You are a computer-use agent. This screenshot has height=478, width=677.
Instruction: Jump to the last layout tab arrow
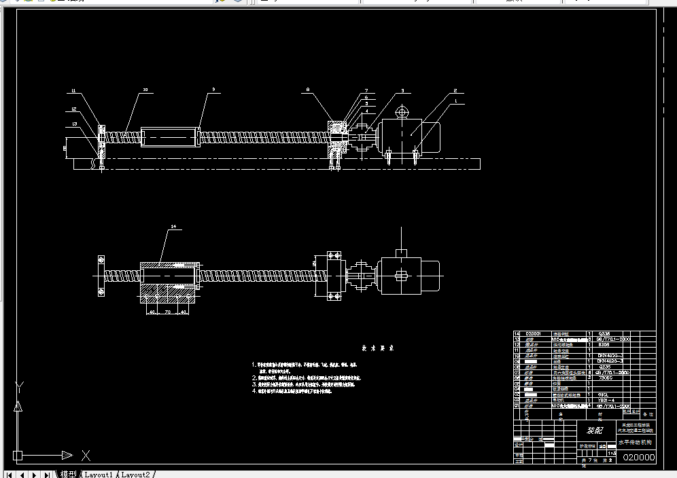point(47,475)
